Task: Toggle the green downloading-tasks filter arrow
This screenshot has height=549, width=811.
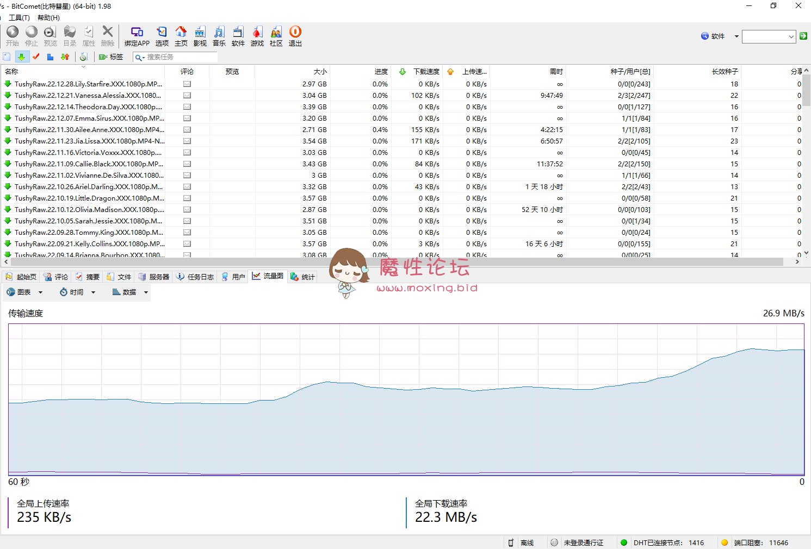Action: coord(21,57)
